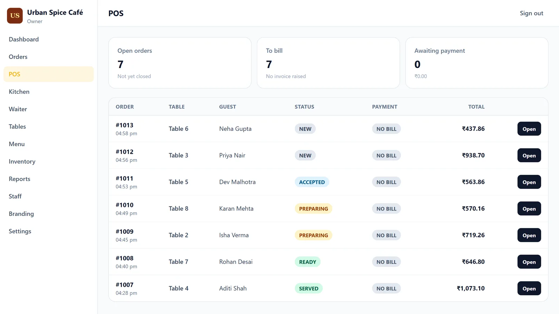Open order #1010 for Karan Mehta
Image resolution: width=559 pixels, height=314 pixels.
coord(529,209)
